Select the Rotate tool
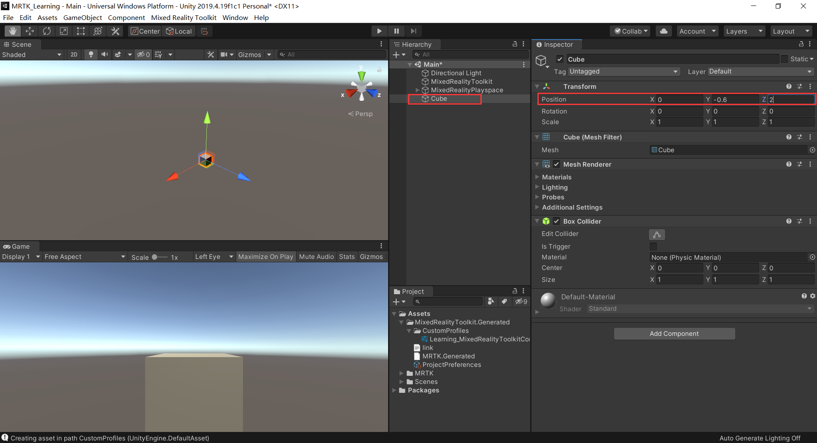Viewport: 817px width, 443px height. pos(47,31)
